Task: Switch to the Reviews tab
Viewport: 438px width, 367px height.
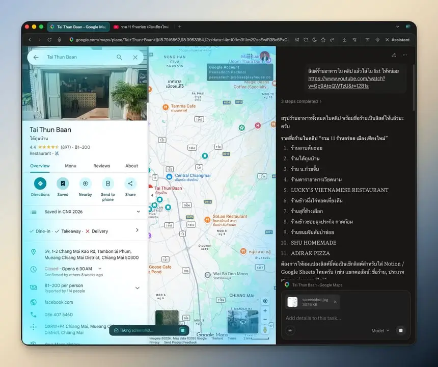Action: pyautogui.click(x=102, y=166)
